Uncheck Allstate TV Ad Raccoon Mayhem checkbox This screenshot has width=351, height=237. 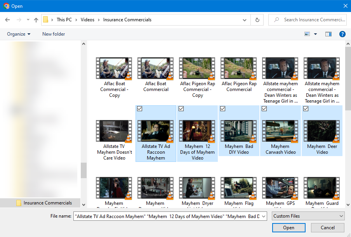[x=139, y=109]
